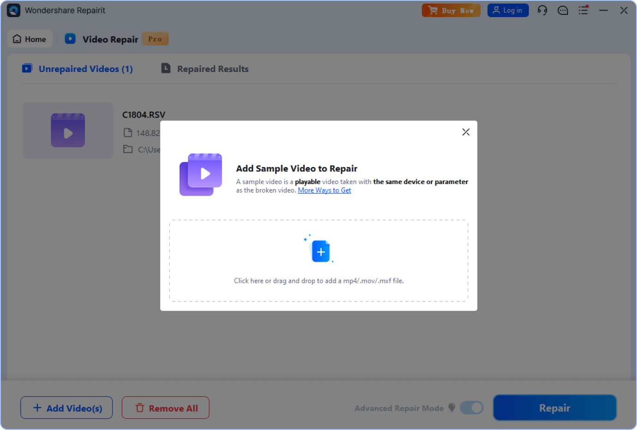Close the Add Sample Video dialog
Image resolution: width=637 pixels, height=430 pixels.
[466, 132]
